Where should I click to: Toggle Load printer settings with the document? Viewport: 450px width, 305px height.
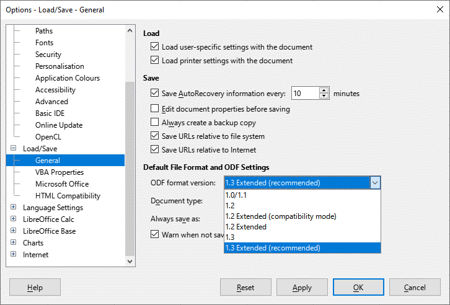click(x=155, y=60)
